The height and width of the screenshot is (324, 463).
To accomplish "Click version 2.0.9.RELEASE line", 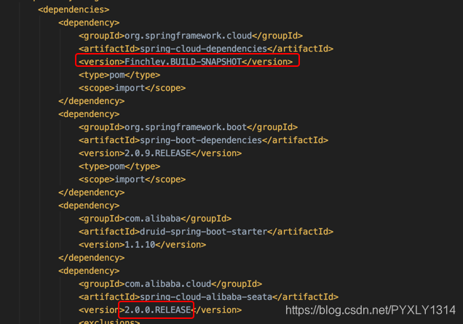I will tap(160, 153).
